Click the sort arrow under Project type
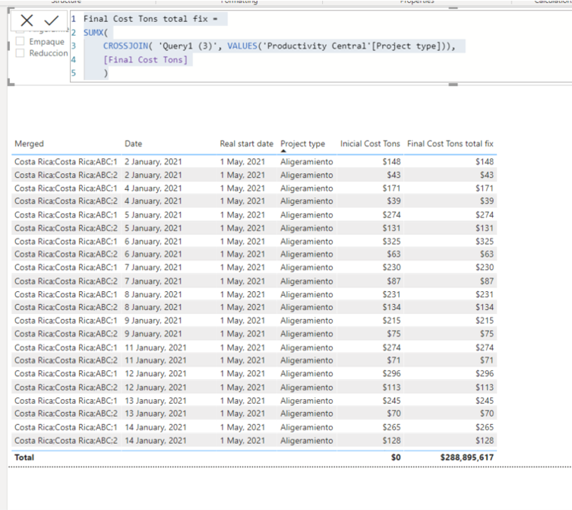The height and width of the screenshot is (510, 572). 283,150
